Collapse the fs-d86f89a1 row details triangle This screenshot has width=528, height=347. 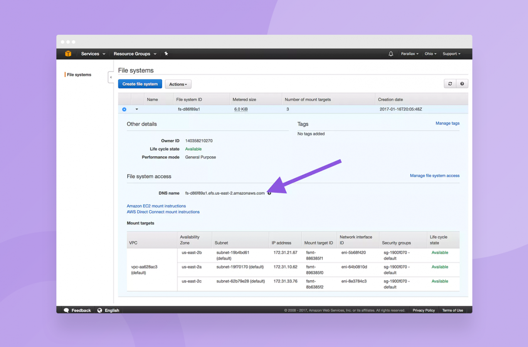tap(137, 109)
